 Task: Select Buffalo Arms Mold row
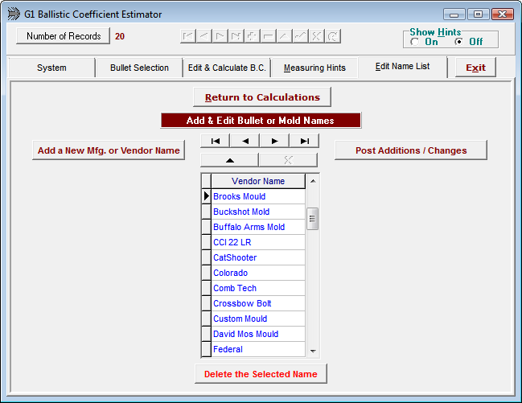click(258, 227)
